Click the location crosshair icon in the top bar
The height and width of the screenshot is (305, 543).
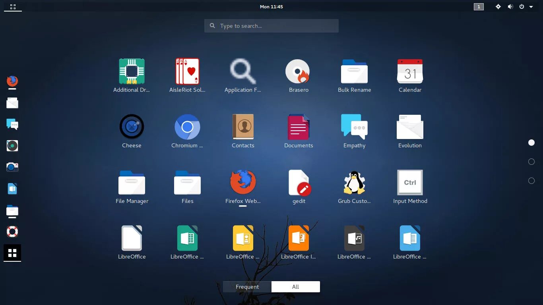tap(498, 7)
